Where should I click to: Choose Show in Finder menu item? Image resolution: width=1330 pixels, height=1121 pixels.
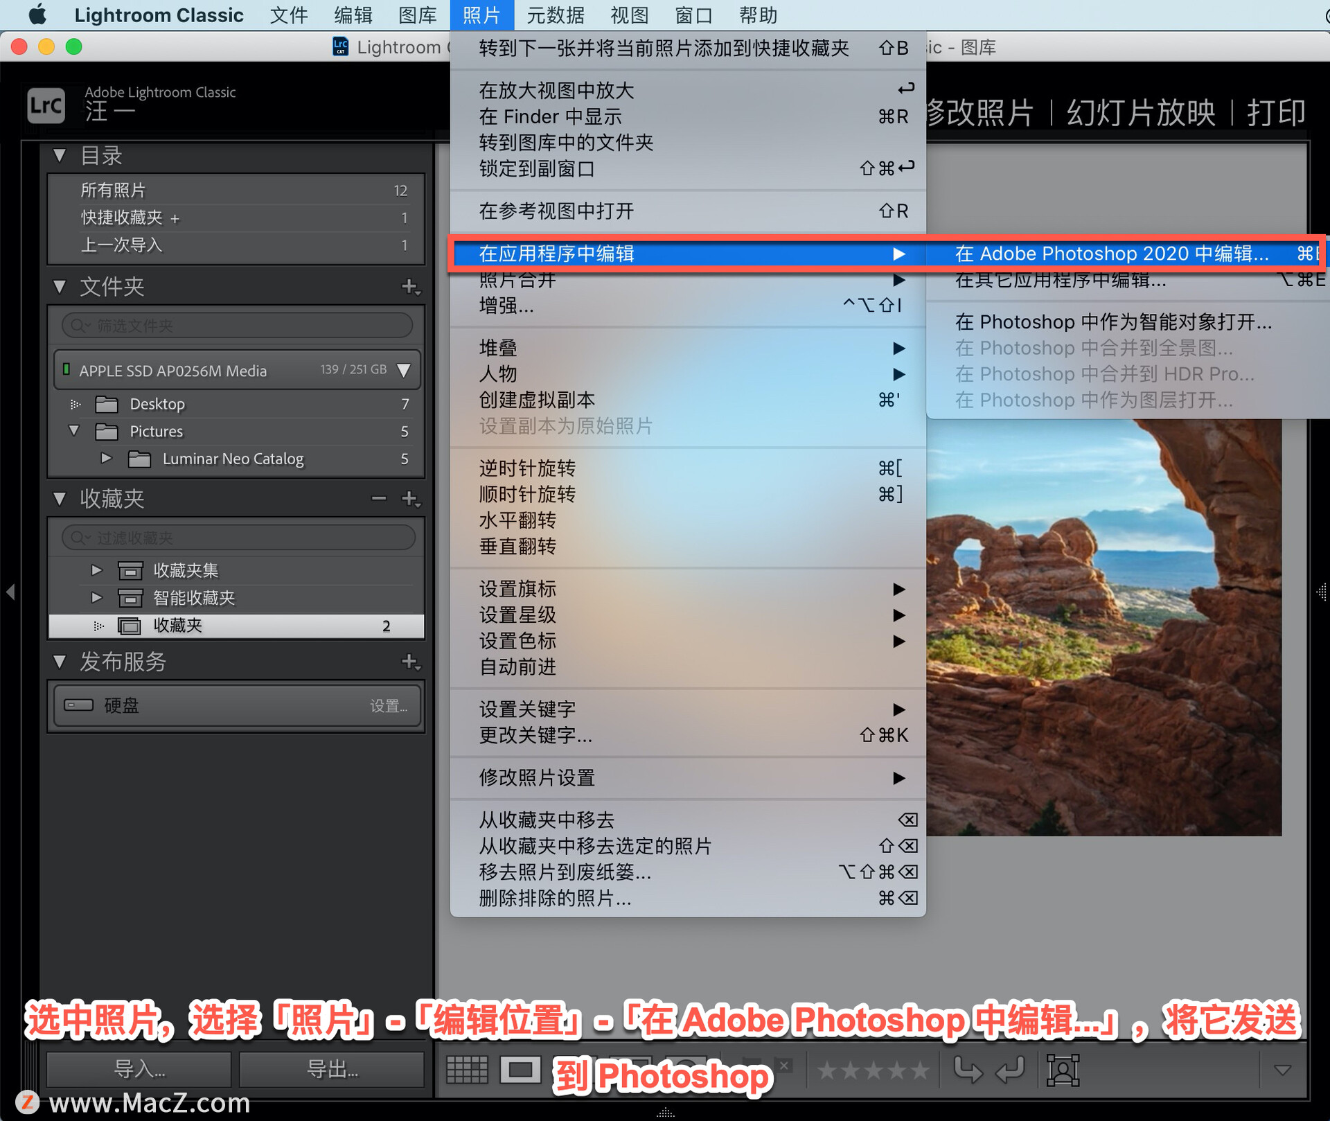coord(688,116)
